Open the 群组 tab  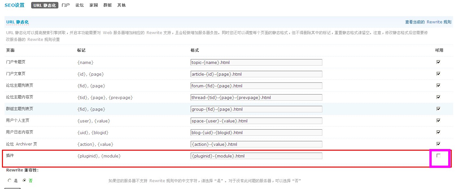click(x=107, y=5)
